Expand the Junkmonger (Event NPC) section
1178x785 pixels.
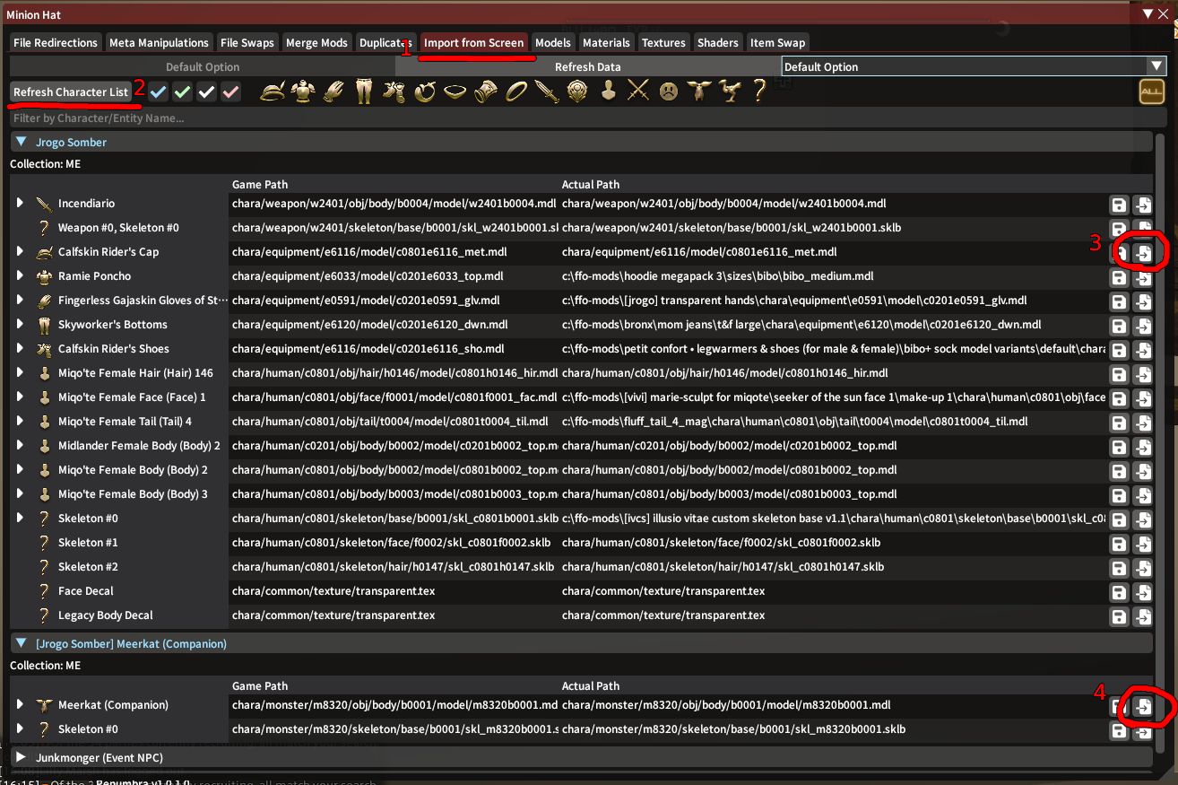(22, 757)
